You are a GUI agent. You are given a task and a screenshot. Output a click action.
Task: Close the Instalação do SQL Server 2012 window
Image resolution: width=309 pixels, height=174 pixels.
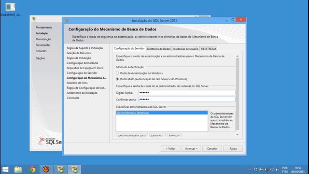[240, 19]
